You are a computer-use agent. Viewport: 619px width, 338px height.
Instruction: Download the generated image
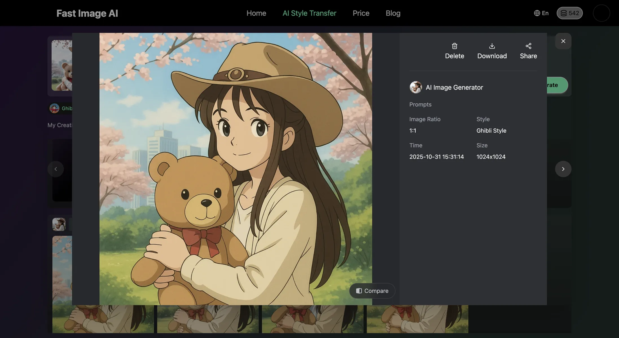492,51
